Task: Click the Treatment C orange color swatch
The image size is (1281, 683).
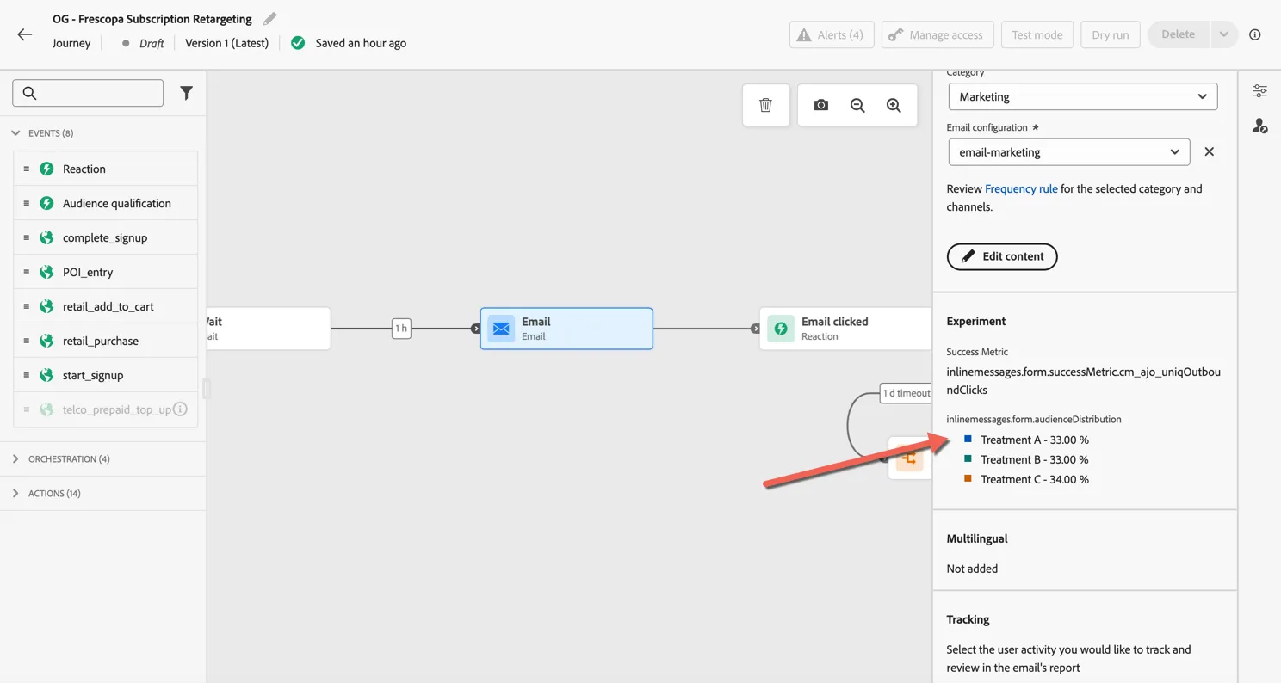Action: (968, 478)
